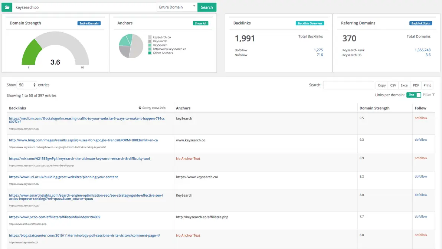Toggle Links per domain off
This screenshot has height=249, width=442.
413,95
